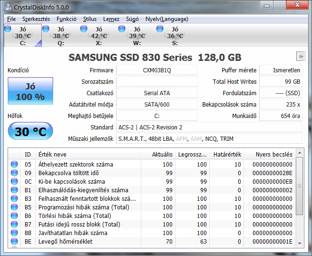Image resolution: width=312 pixels, height=256 pixels.
Task: Click the Legrossz... column header
Action: tap(192, 154)
